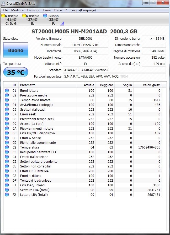
Task: Open the Disco menu
Action: click(58, 10)
